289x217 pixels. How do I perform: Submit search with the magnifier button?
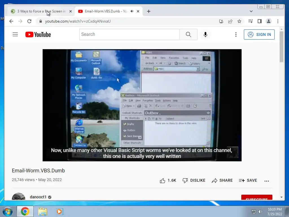coord(188,34)
